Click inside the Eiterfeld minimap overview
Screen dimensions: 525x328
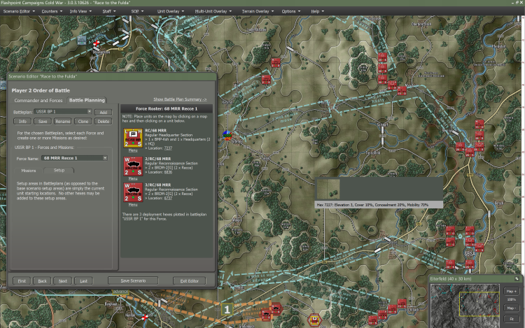(x=465, y=305)
